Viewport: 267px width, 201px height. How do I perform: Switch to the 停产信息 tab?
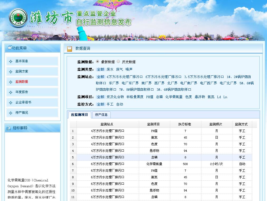tap(101, 115)
